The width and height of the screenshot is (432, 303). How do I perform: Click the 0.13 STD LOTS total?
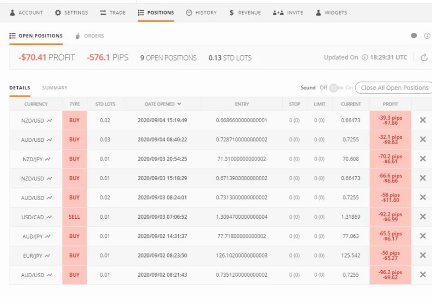[230, 58]
